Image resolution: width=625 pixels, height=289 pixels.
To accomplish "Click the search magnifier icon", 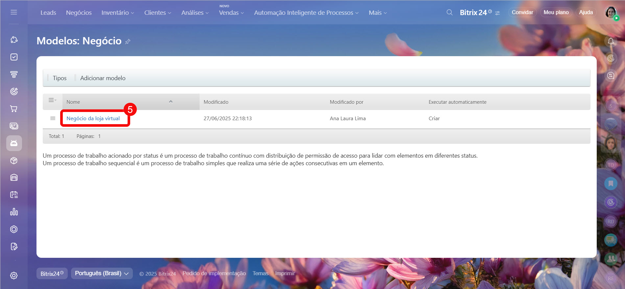I will tap(449, 12).
